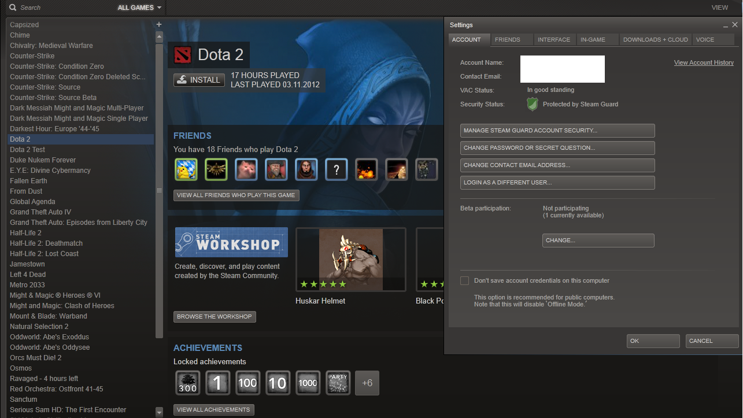
Task: Select Duke Nukem Forever in games list
Action: [80, 160]
